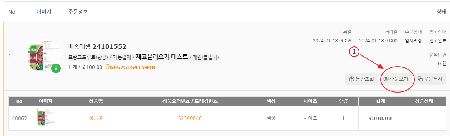Click the 합계 column header
Screen dimensions: 450x136
380,101
